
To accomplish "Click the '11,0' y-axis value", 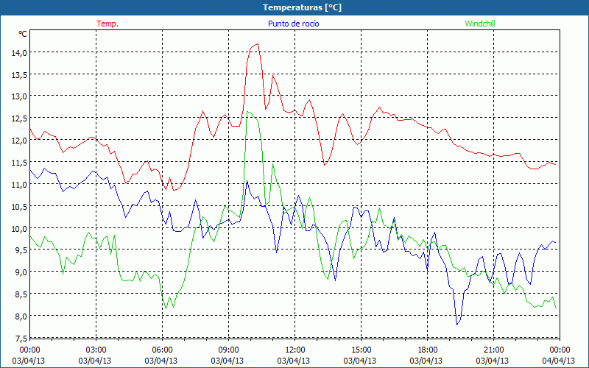I will pyautogui.click(x=20, y=185).
